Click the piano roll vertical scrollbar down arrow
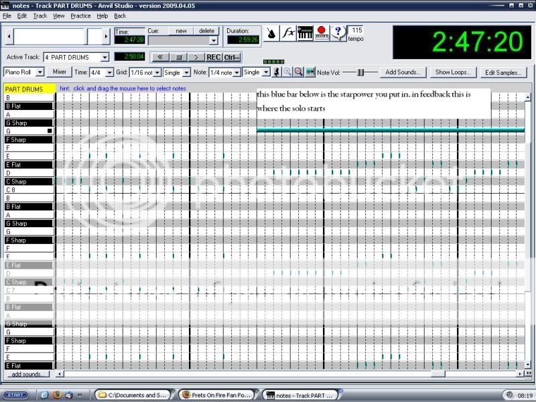Image resolution: width=536 pixels, height=402 pixels. pyautogui.click(x=528, y=364)
